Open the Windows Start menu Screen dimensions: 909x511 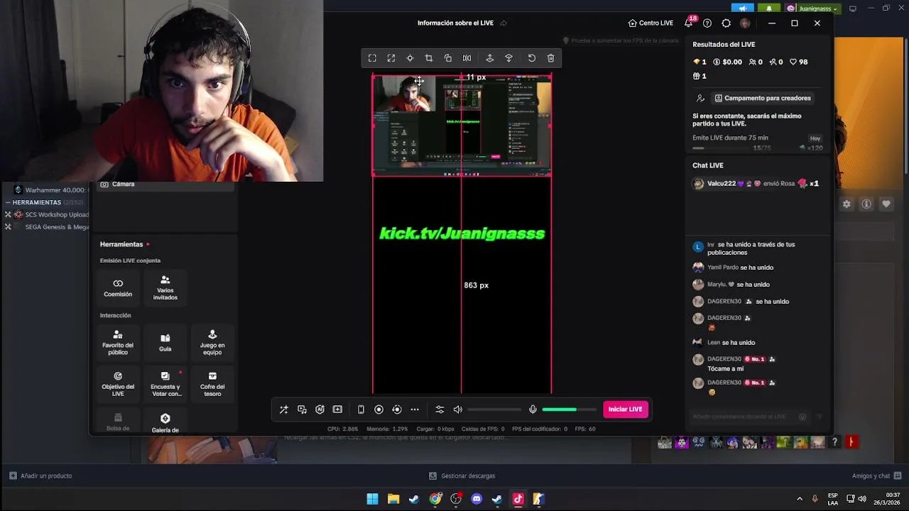click(372, 499)
